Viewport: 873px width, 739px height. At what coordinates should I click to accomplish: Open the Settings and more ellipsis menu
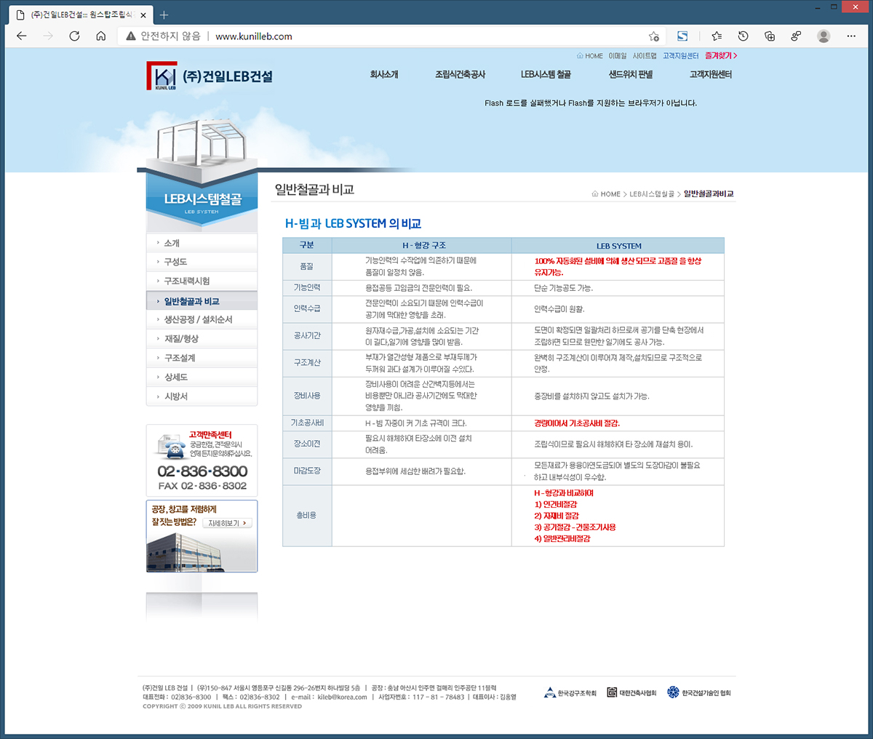click(851, 36)
